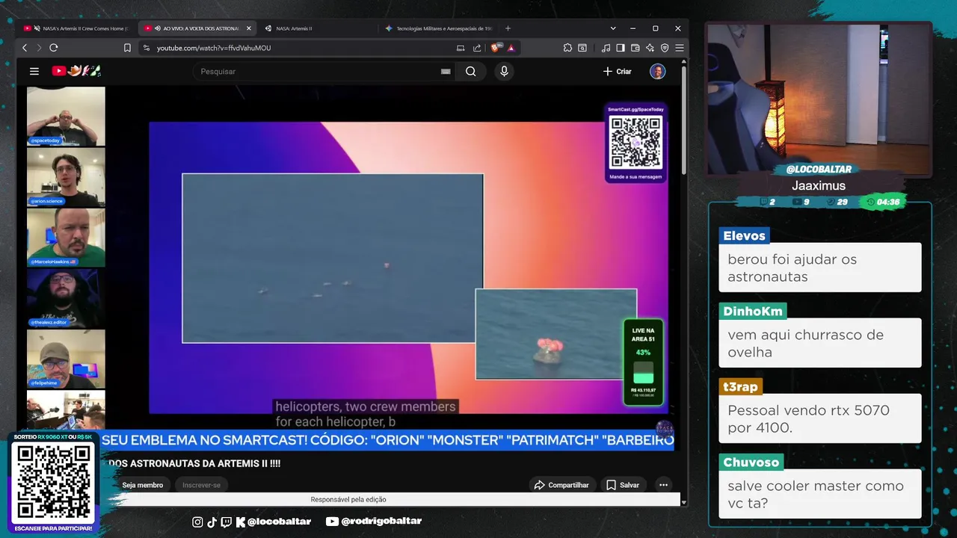Open site settings icon beside the URL
Screen dimensions: 957x538
point(146,48)
